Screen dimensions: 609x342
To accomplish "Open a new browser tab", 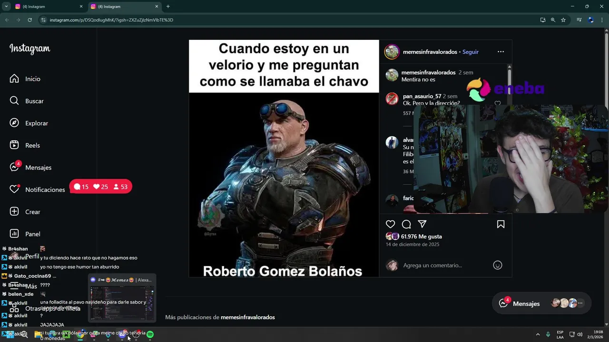I will pos(168,7).
